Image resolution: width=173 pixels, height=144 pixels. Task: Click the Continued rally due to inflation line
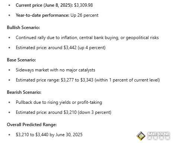87,38
